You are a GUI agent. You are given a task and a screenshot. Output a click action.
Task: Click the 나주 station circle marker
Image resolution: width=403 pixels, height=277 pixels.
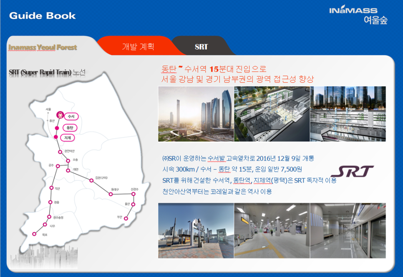pyautogui.click(x=45, y=225)
